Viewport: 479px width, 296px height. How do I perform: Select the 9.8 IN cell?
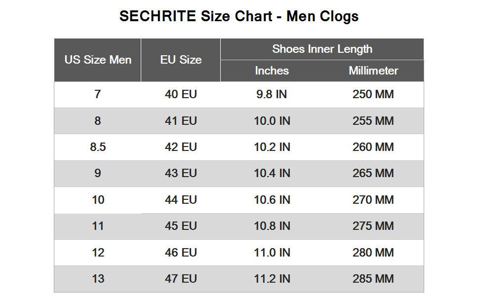point(272,94)
